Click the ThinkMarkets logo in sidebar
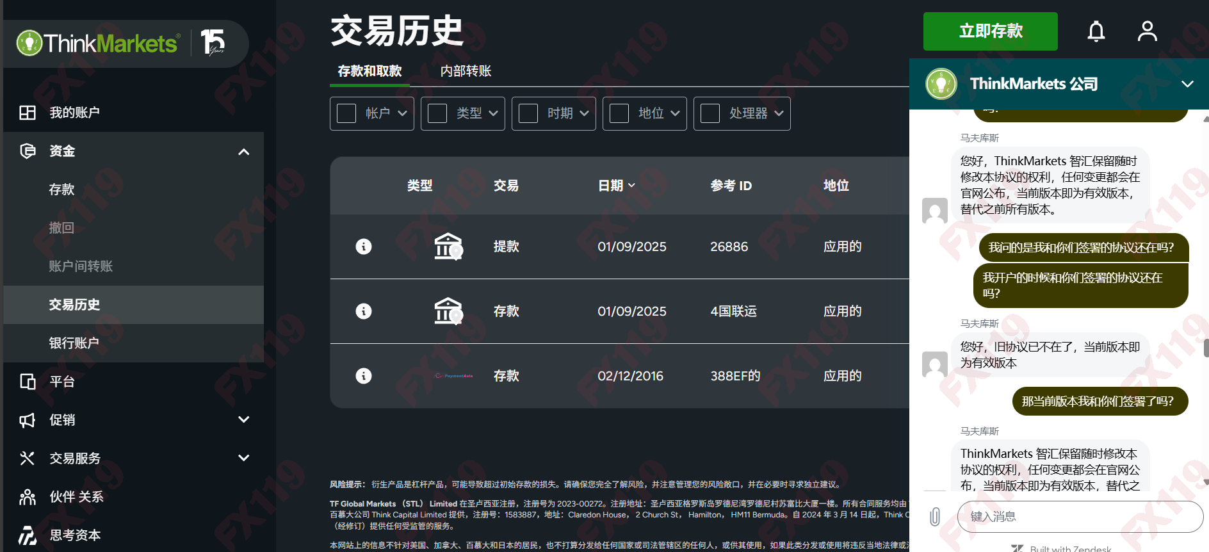This screenshot has height=552, width=1209. pos(97,44)
